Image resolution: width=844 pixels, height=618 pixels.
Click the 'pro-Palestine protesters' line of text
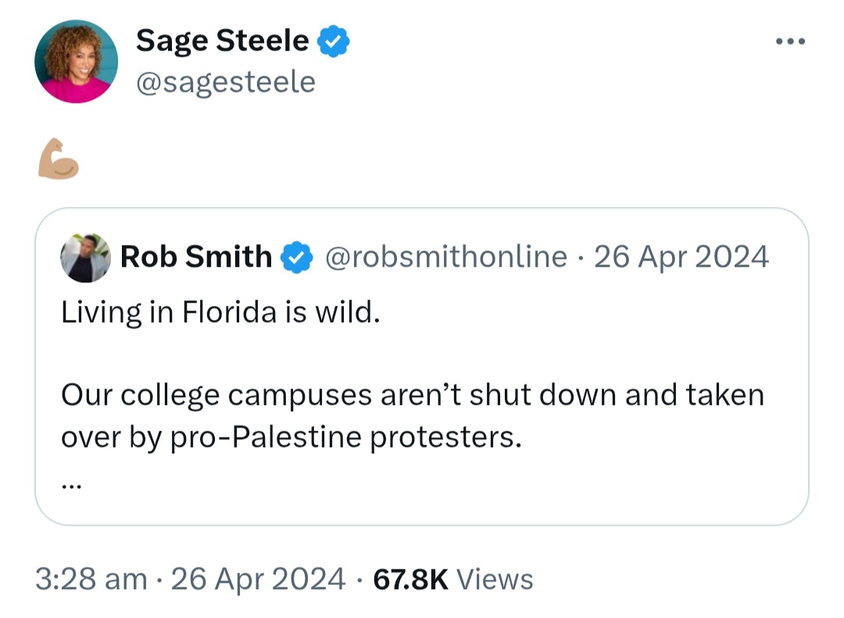pyautogui.click(x=291, y=437)
